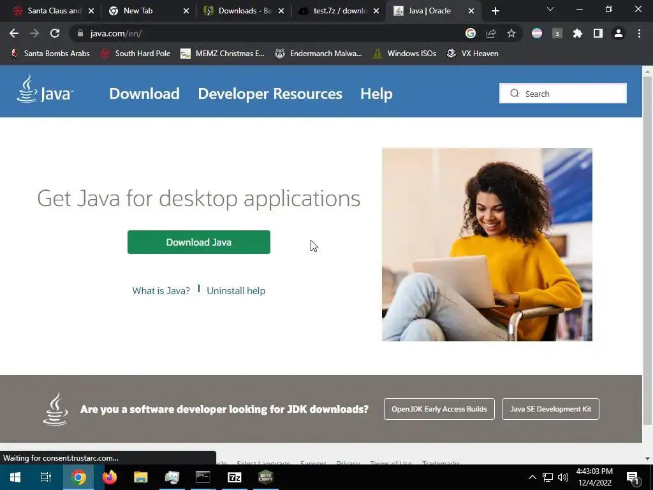The width and height of the screenshot is (653, 490).
Task: Click the network icon in the system tray
Action: (x=548, y=477)
